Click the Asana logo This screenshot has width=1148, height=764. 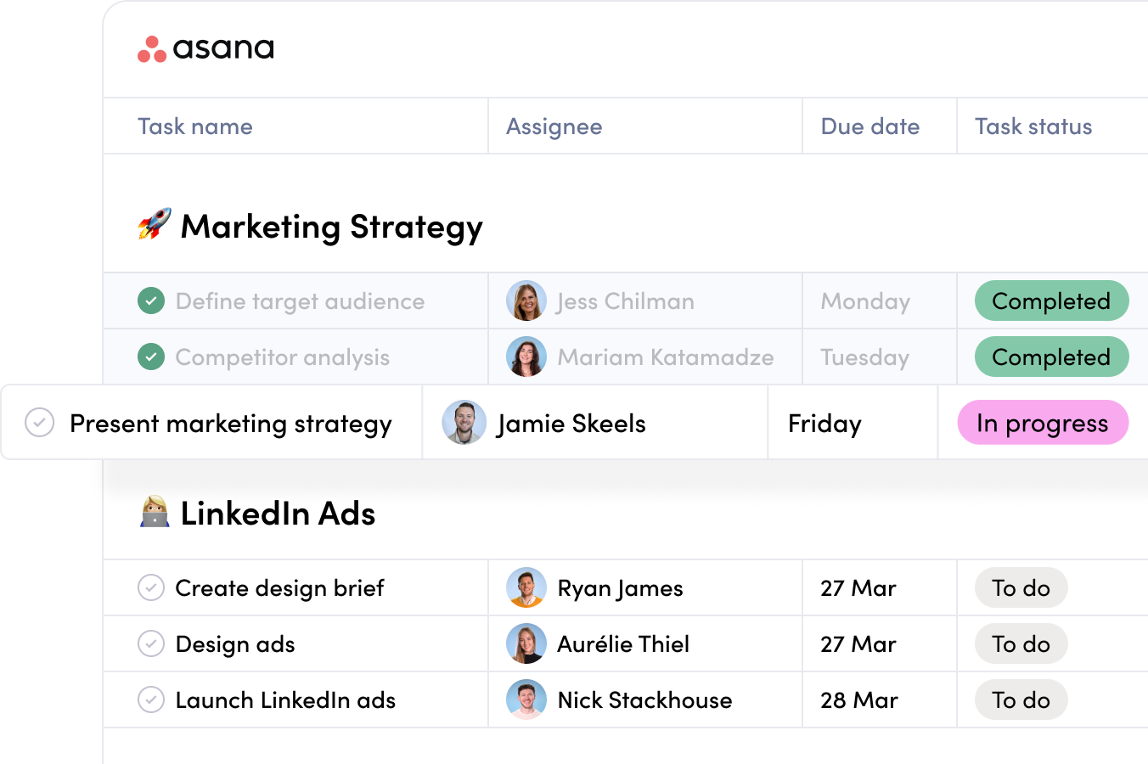point(205,48)
